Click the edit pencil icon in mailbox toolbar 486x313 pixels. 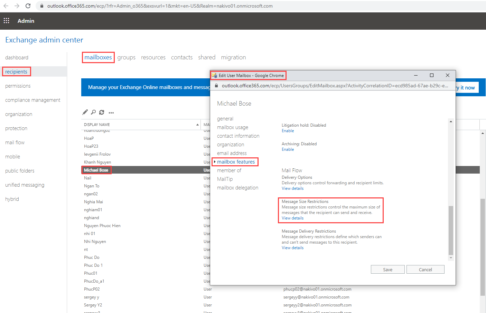(x=85, y=112)
